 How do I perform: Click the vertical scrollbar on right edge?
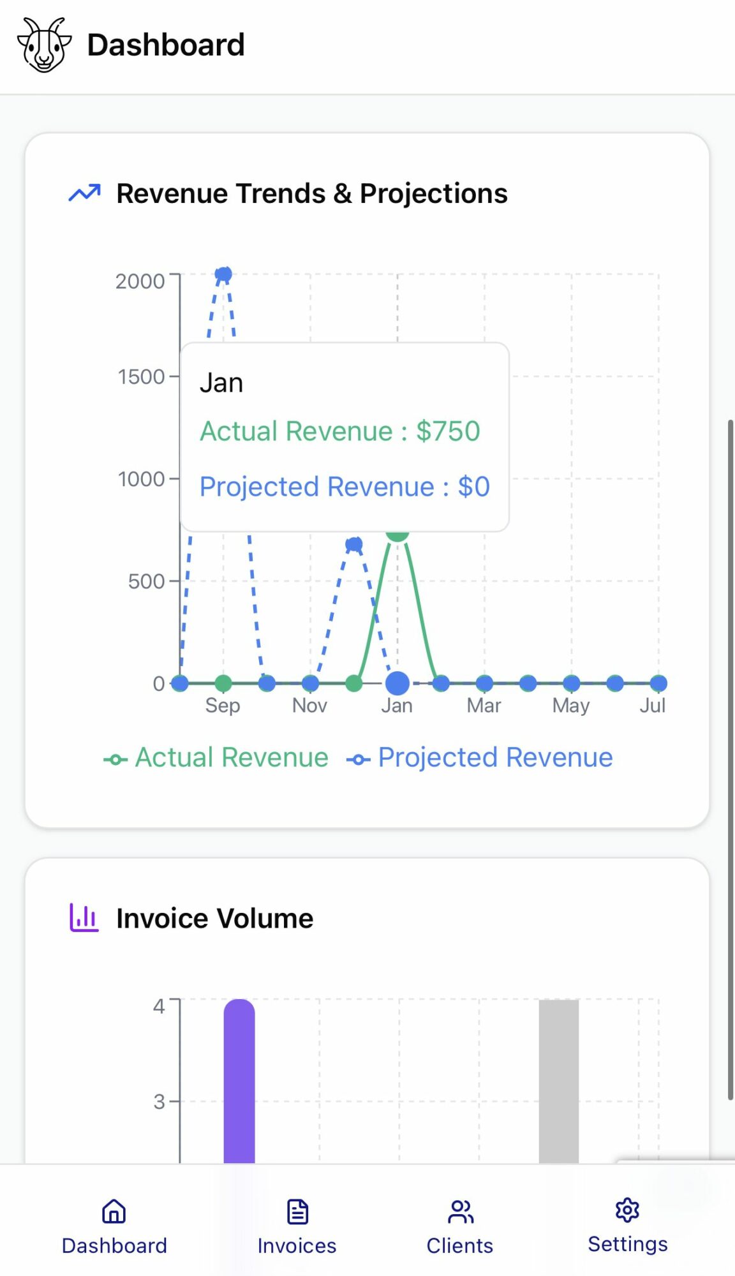[x=731, y=759]
